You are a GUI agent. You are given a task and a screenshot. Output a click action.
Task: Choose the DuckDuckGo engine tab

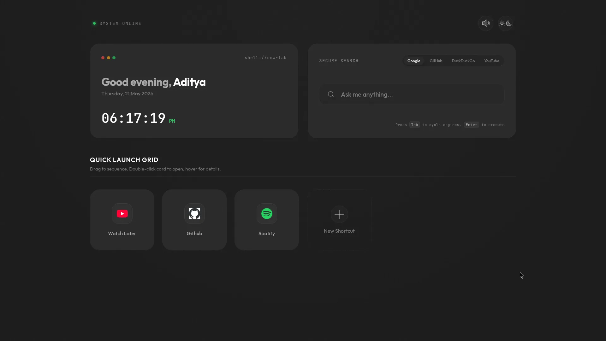[x=463, y=61]
